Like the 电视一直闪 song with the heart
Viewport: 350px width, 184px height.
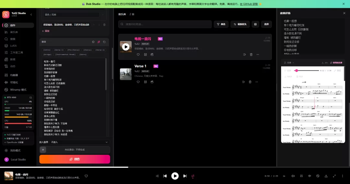tap(138, 54)
